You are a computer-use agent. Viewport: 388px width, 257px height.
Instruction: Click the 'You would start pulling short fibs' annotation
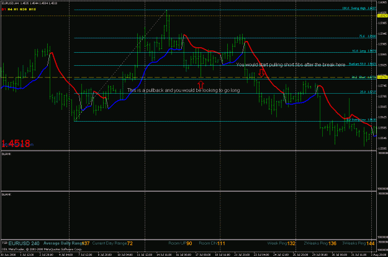(291, 65)
